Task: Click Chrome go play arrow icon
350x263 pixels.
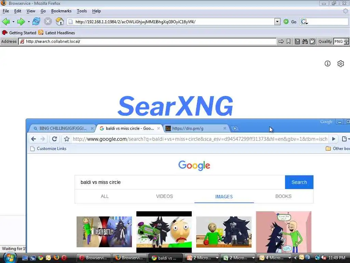Action: (x=334, y=139)
